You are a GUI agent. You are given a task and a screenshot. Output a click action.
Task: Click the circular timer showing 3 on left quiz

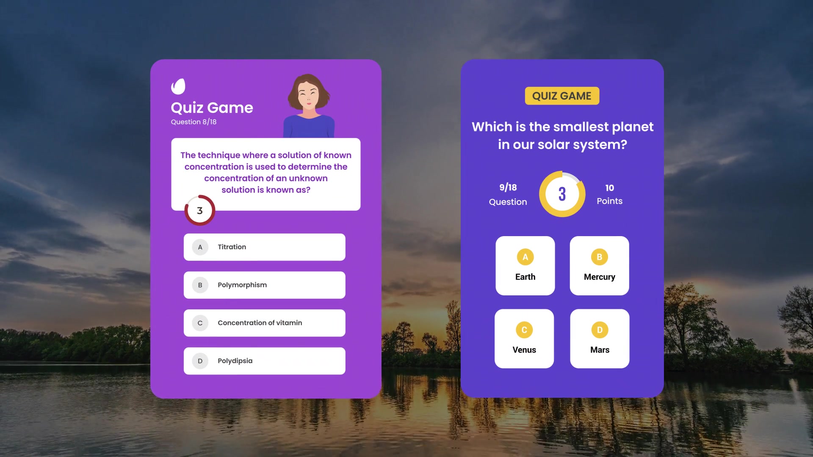[199, 210]
